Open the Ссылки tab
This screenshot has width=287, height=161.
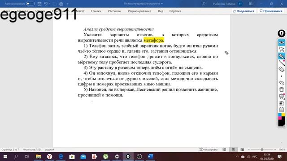[96, 11]
